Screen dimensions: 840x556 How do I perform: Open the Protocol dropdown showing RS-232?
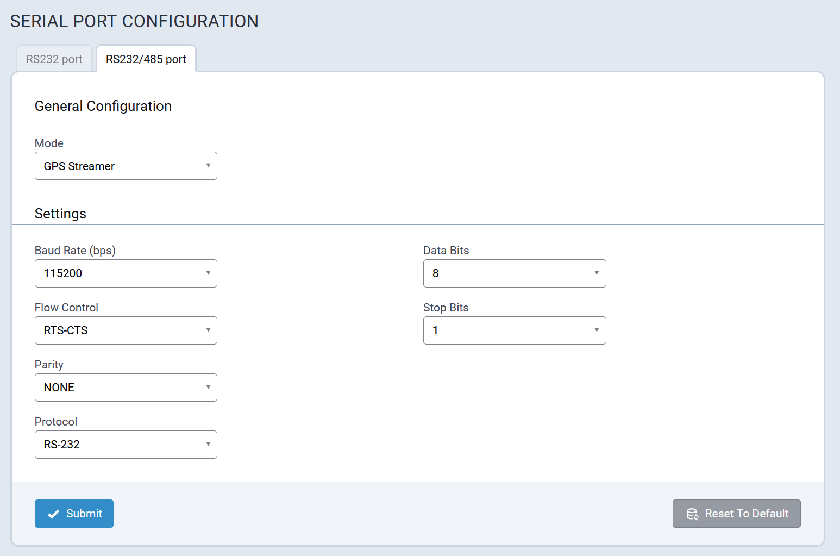[x=126, y=445]
